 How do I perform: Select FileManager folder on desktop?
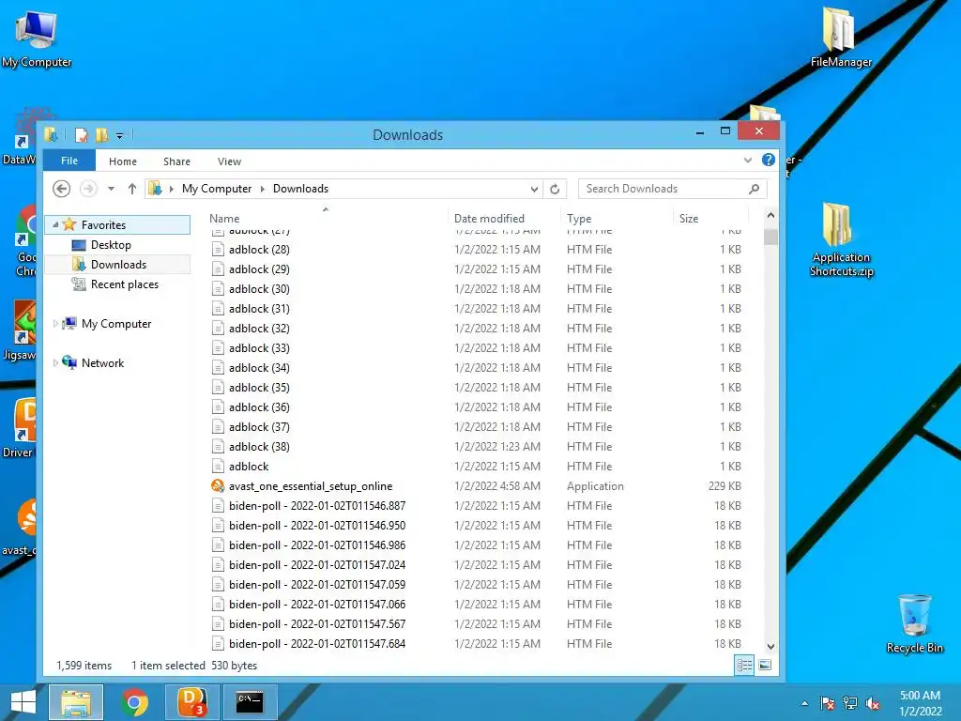tap(840, 37)
